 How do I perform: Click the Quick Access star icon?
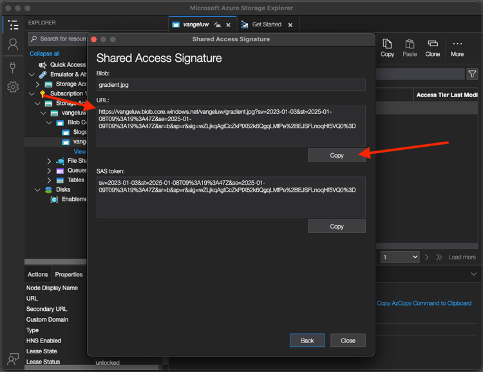click(x=43, y=65)
